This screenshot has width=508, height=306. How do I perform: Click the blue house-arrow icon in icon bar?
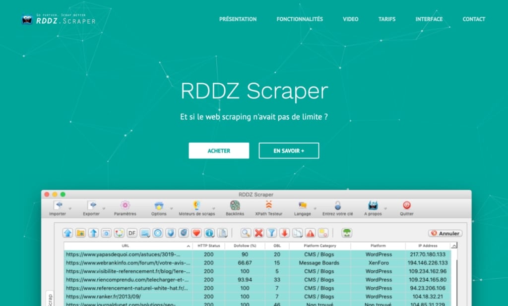pos(67,233)
